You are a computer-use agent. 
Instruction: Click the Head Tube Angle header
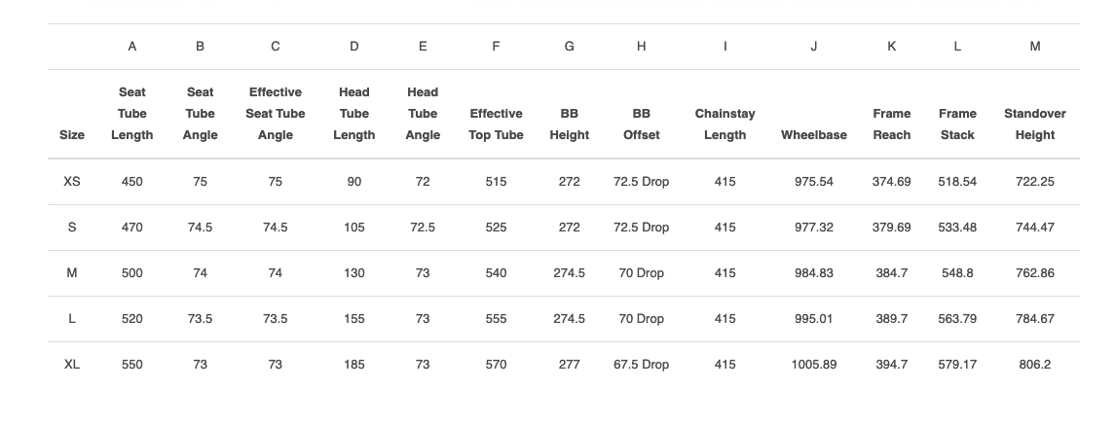click(423, 114)
